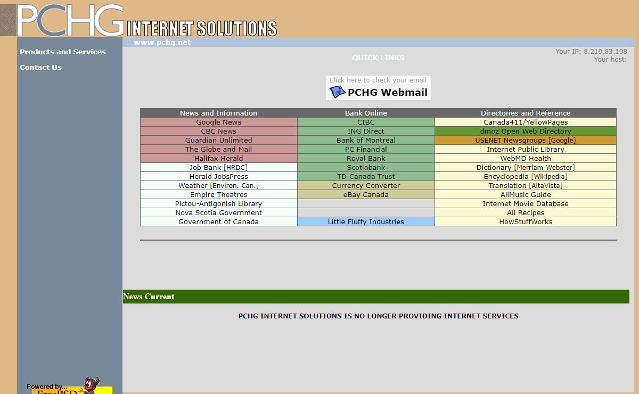This screenshot has width=639, height=394.
Task: Open the PCHG Webmail email button
Action: pyautogui.click(x=378, y=87)
